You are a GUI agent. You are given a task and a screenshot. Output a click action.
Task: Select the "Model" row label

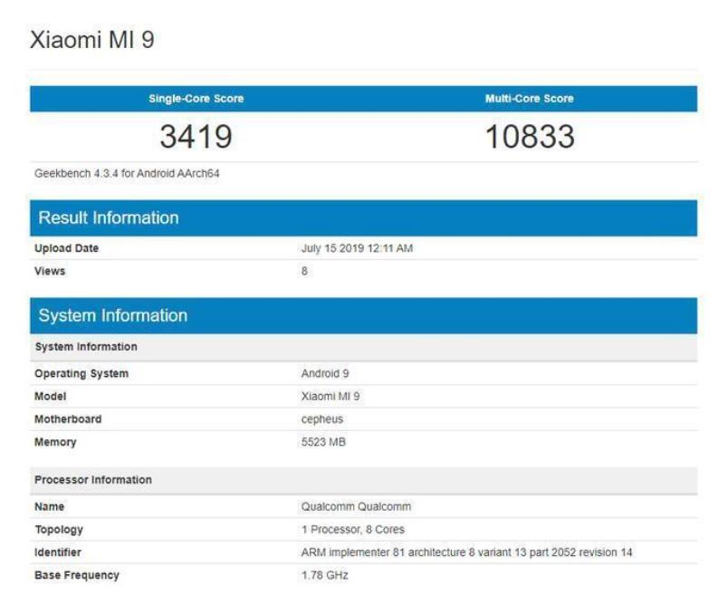50,396
